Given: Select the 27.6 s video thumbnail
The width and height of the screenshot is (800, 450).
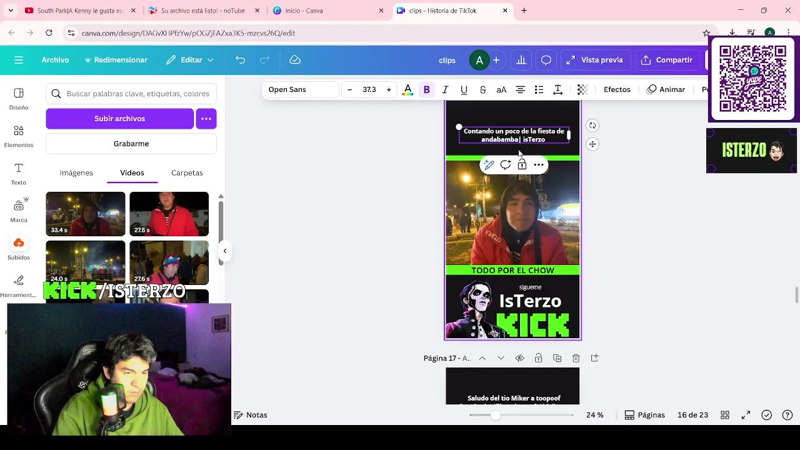Looking at the screenshot, I should coord(169,262).
